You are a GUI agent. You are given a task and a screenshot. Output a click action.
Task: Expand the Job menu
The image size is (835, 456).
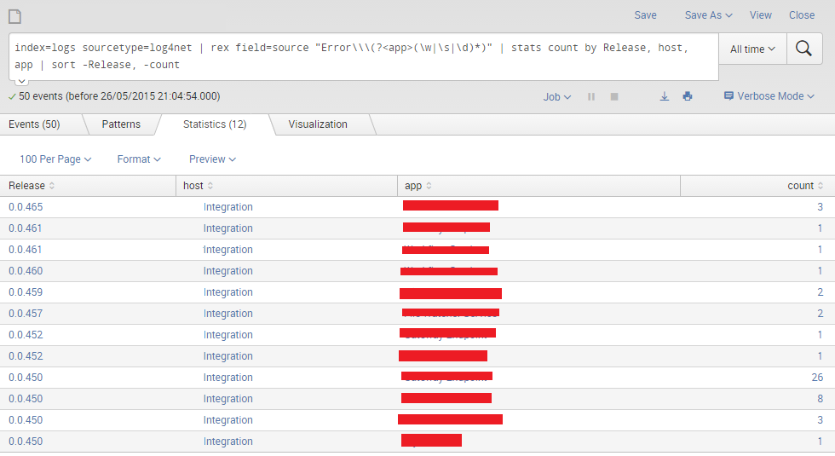tap(557, 97)
